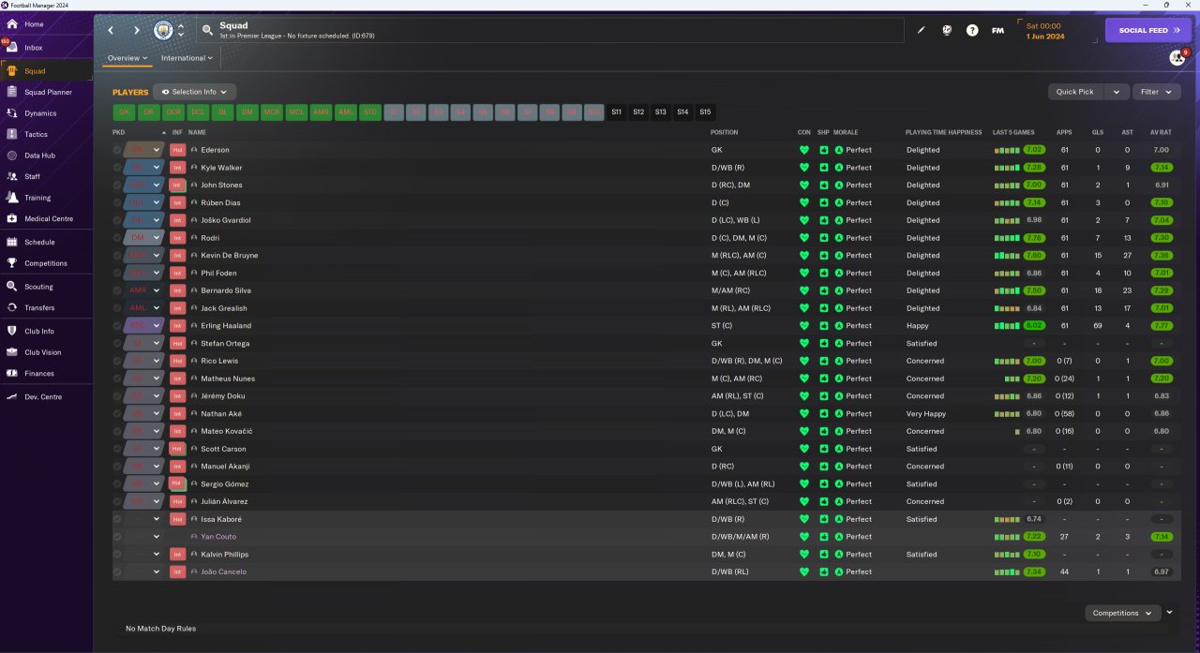Expand the Quick Pick arrow dropdown

click(1116, 92)
